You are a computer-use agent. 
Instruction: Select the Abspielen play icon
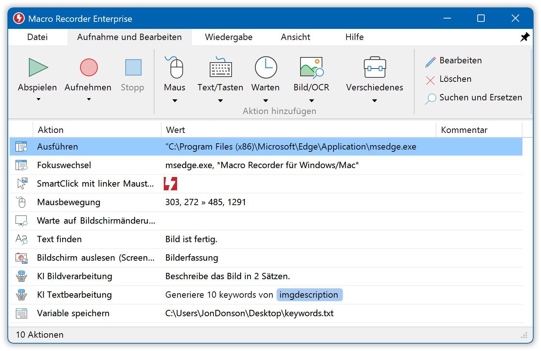pos(37,68)
